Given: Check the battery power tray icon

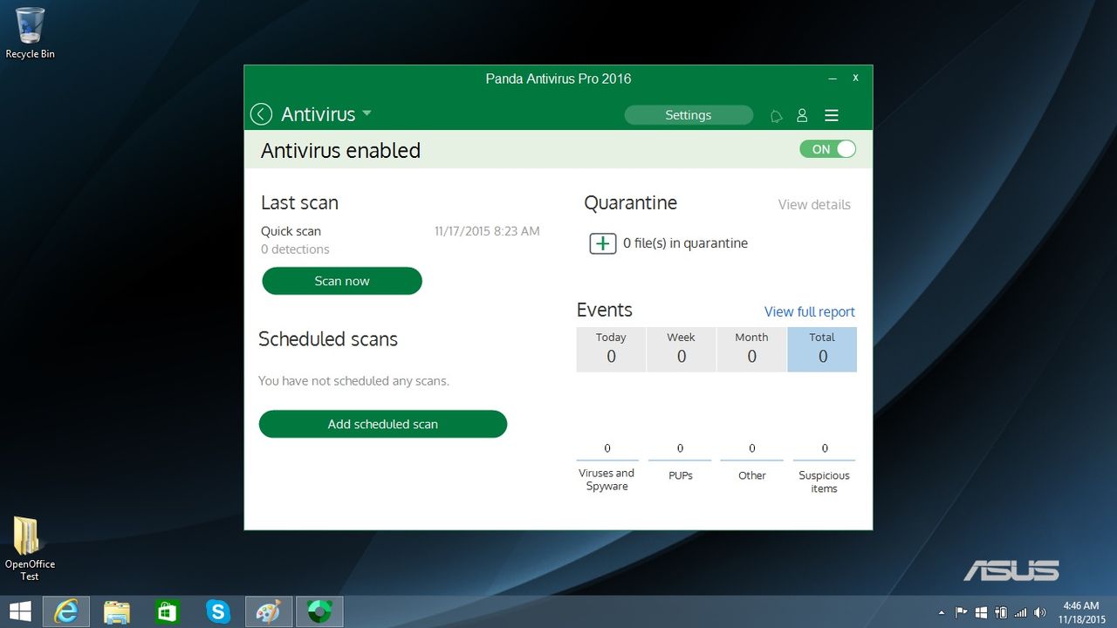Looking at the screenshot, I should pos(1001,612).
